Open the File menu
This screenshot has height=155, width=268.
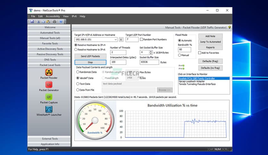click(33, 16)
